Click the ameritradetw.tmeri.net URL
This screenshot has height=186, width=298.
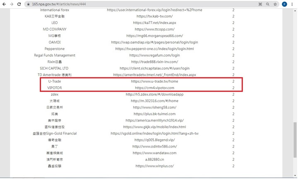(x=154, y=75)
